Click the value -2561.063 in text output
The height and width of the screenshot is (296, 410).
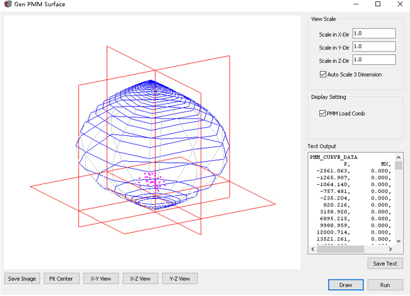(333, 171)
